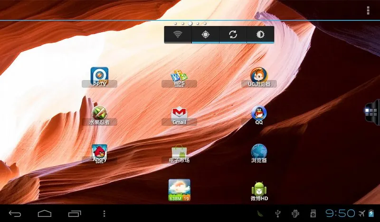Toggle Wi-Fi in power control widget

tap(178, 35)
